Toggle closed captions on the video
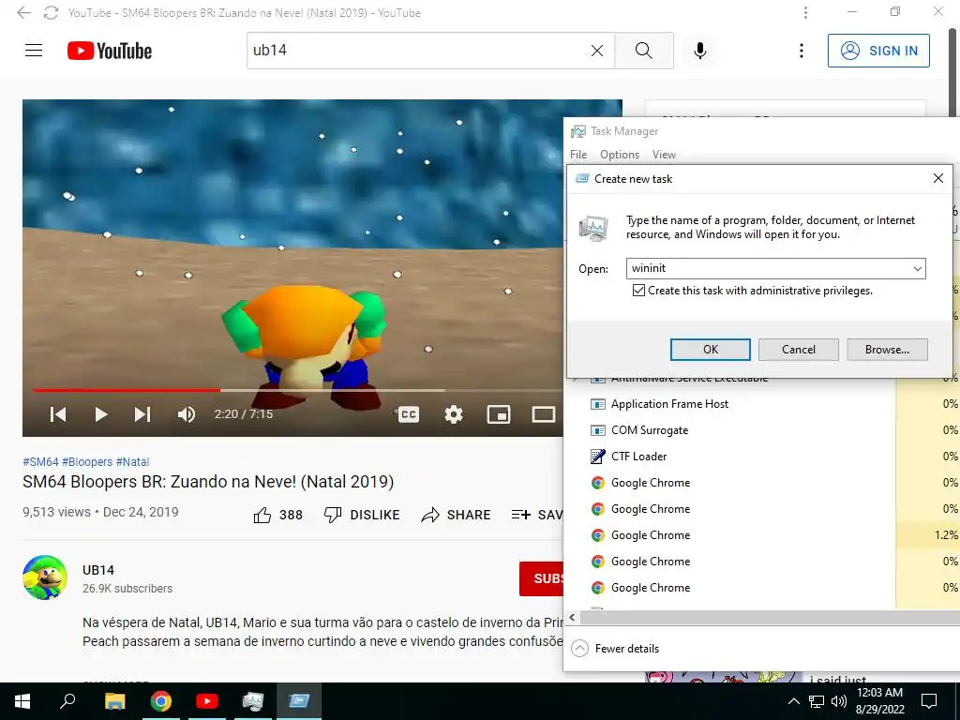The height and width of the screenshot is (720, 960). tap(409, 414)
